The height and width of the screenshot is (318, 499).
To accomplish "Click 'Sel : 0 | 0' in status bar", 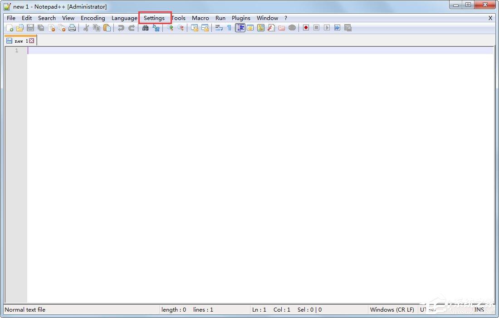I will tap(310, 310).
